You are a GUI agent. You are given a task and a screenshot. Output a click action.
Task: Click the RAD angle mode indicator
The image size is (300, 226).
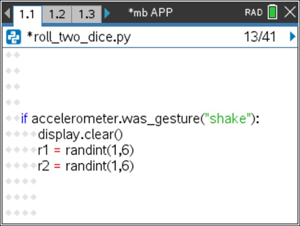tap(254, 12)
